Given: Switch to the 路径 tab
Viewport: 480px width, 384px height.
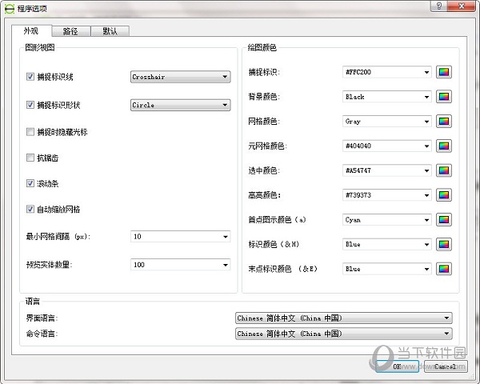Looking at the screenshot, I should click(x=71, y=31).
